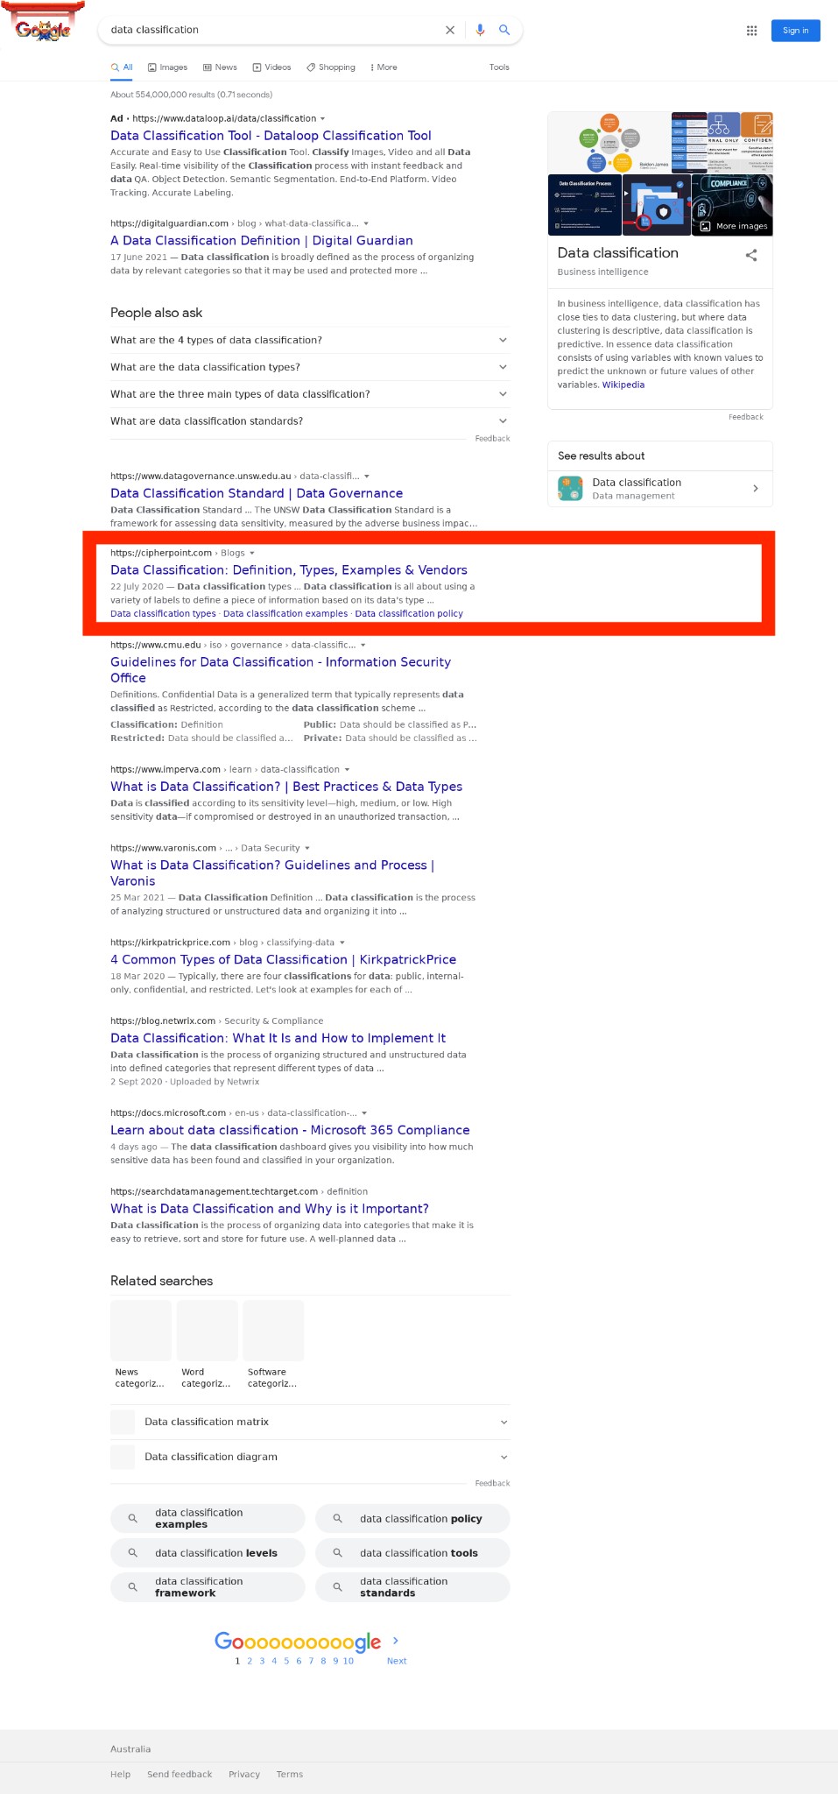Open Cipherpoint Definition, Types, Examples result

coord(289,570)
